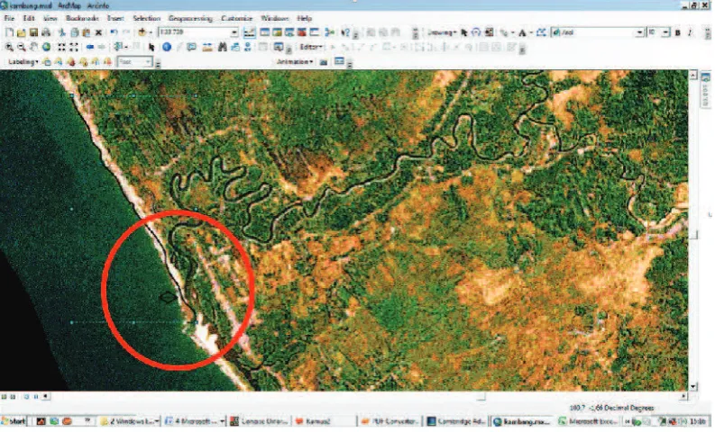Open the Insert menu
Viewport: 715px width, 432px height.
tap(115, 19)
